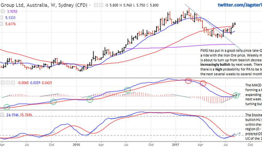Image resolution: width=262 pixels, height=147 pixels.
Task: Select the Stochastic commentary text note
Action: point(254,127)
